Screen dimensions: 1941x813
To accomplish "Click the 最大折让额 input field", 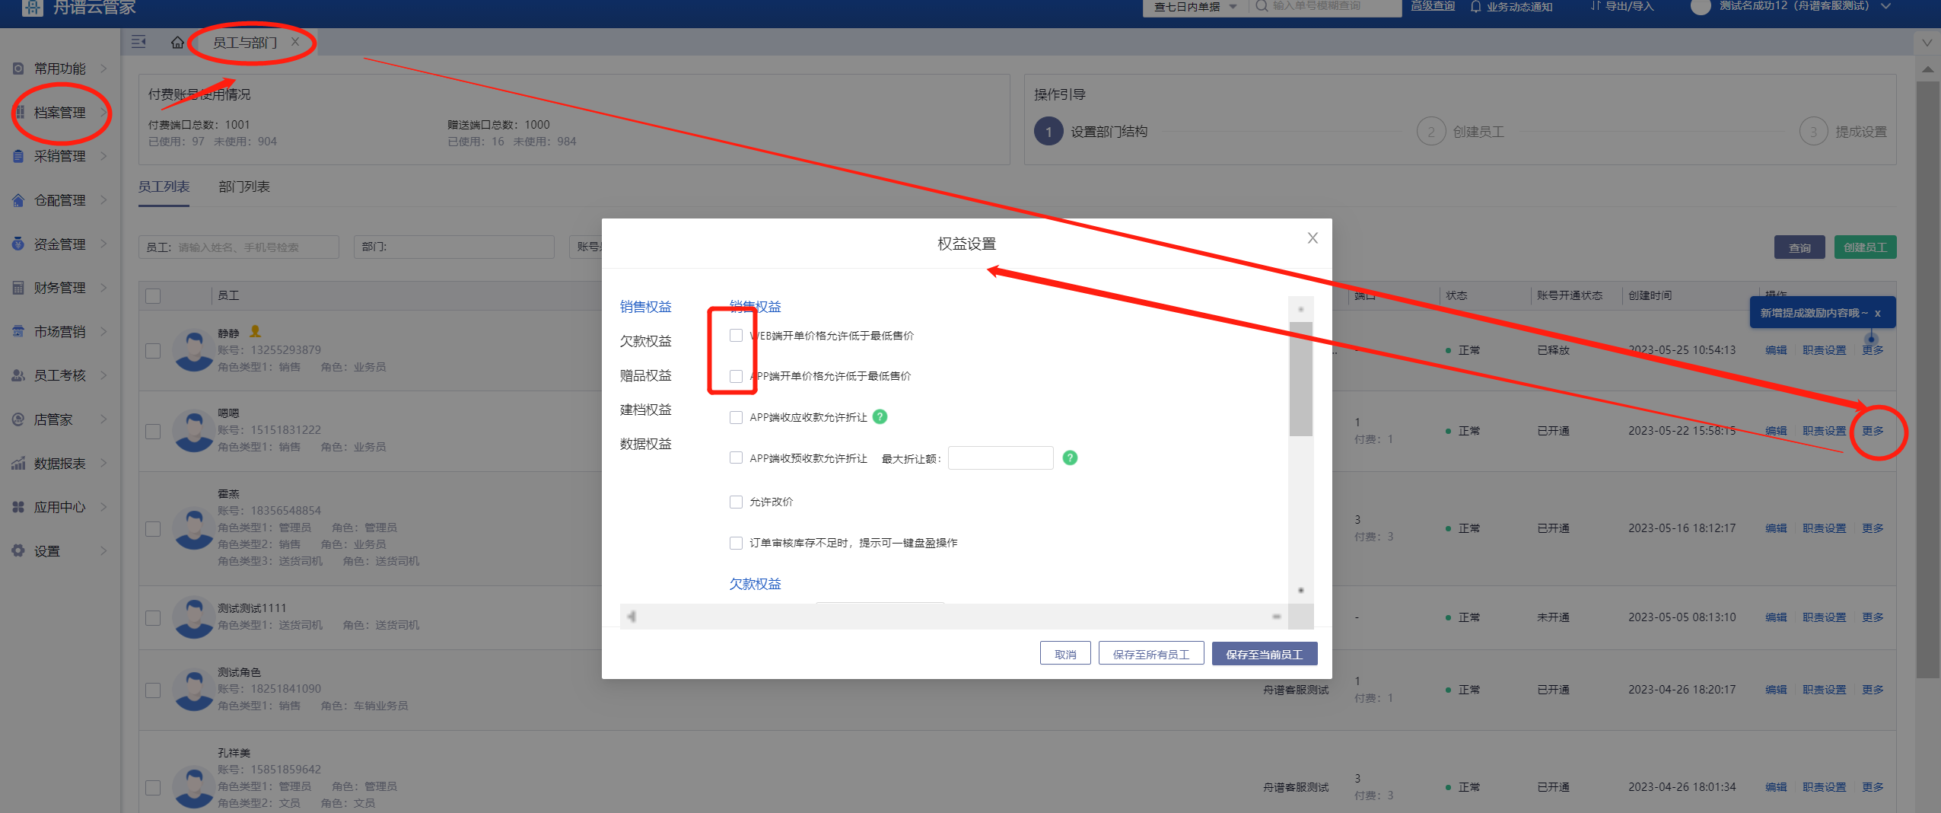I will pos(1000,458).
